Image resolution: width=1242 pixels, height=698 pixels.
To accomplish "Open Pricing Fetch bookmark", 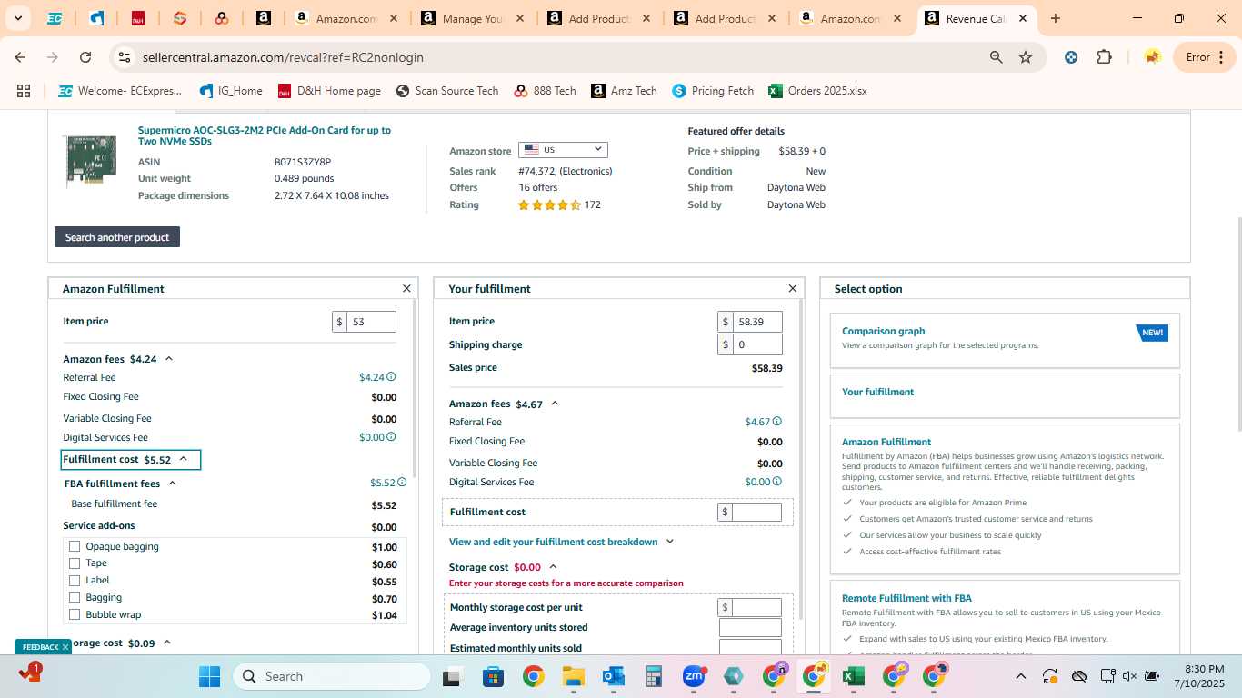I will [x=713, y=91].
